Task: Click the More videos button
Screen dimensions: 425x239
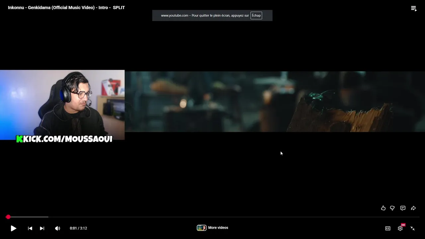Action: (212, 228)
